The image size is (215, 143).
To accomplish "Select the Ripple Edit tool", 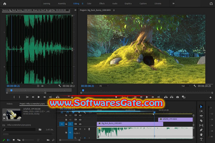I will click(201, 116).
